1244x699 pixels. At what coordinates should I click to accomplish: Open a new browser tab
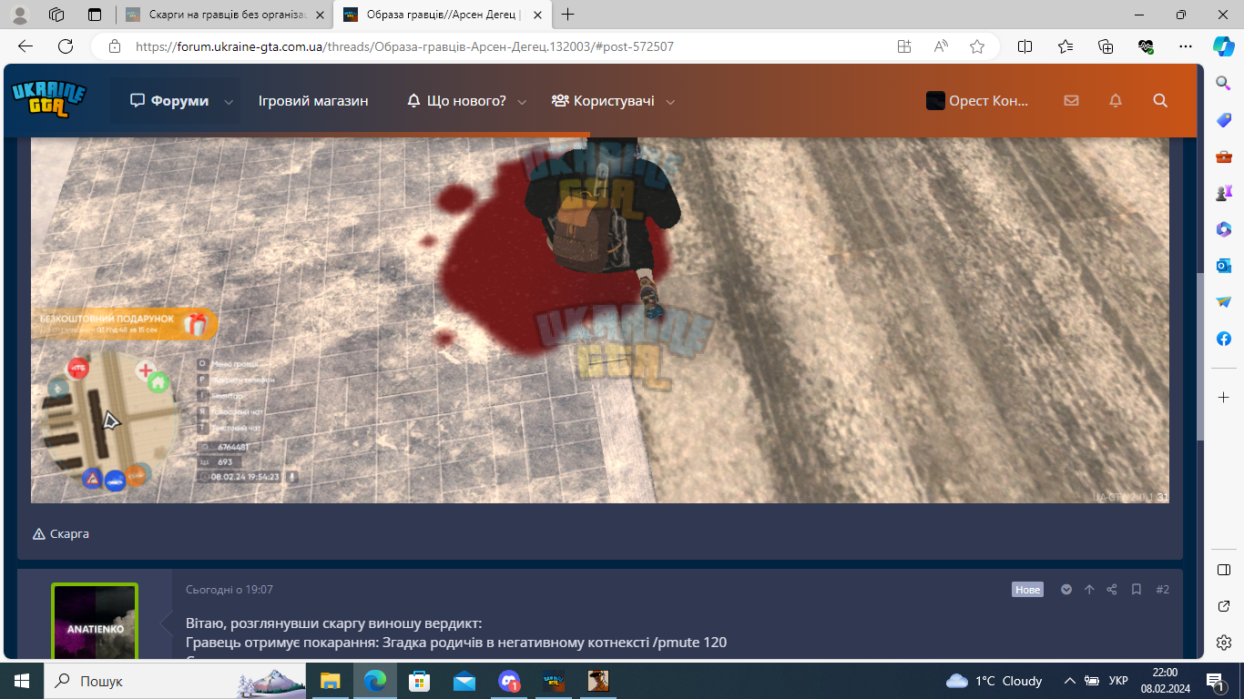point(568,15)
